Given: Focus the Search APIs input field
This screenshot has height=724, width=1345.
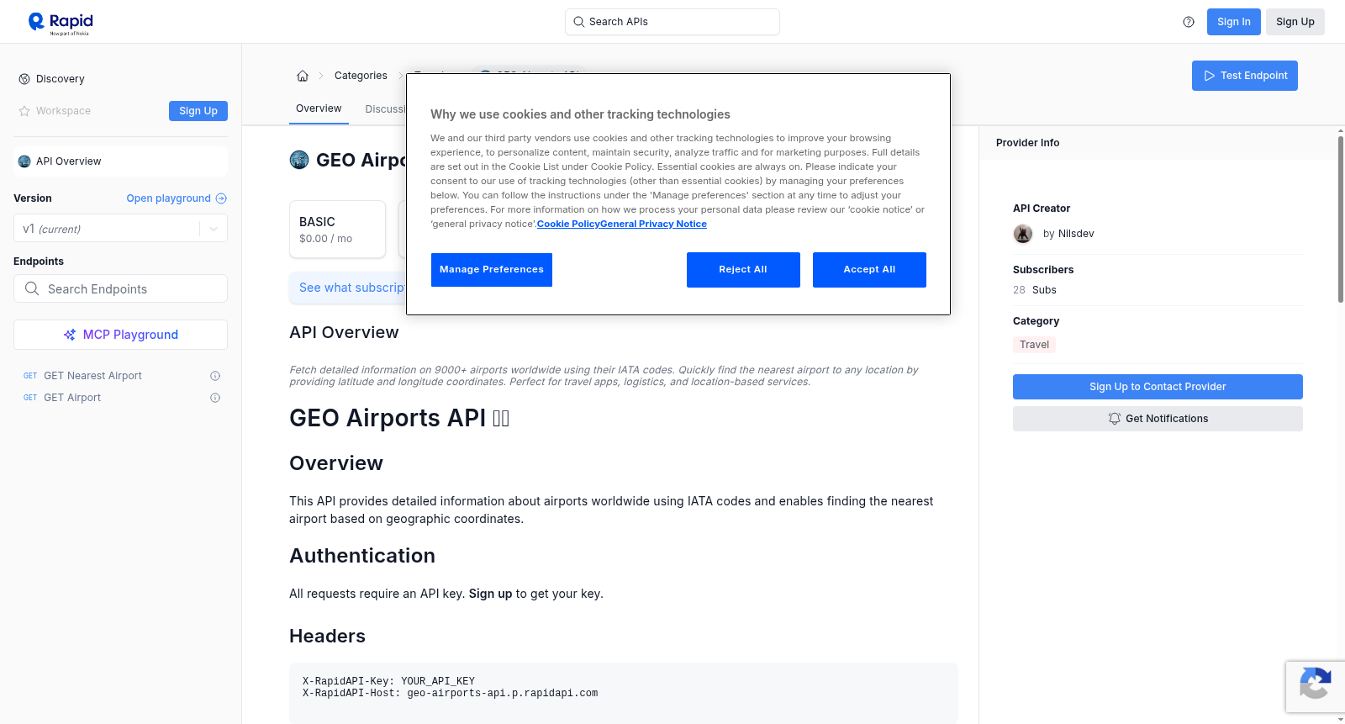Looking at the screenshot, I should coord(672,22).
